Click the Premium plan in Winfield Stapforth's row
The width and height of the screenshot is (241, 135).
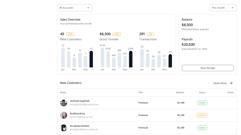coord(143,103)
